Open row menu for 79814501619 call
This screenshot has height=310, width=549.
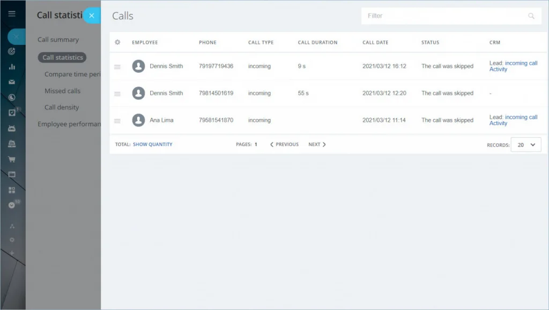click(x=117, y=94)
